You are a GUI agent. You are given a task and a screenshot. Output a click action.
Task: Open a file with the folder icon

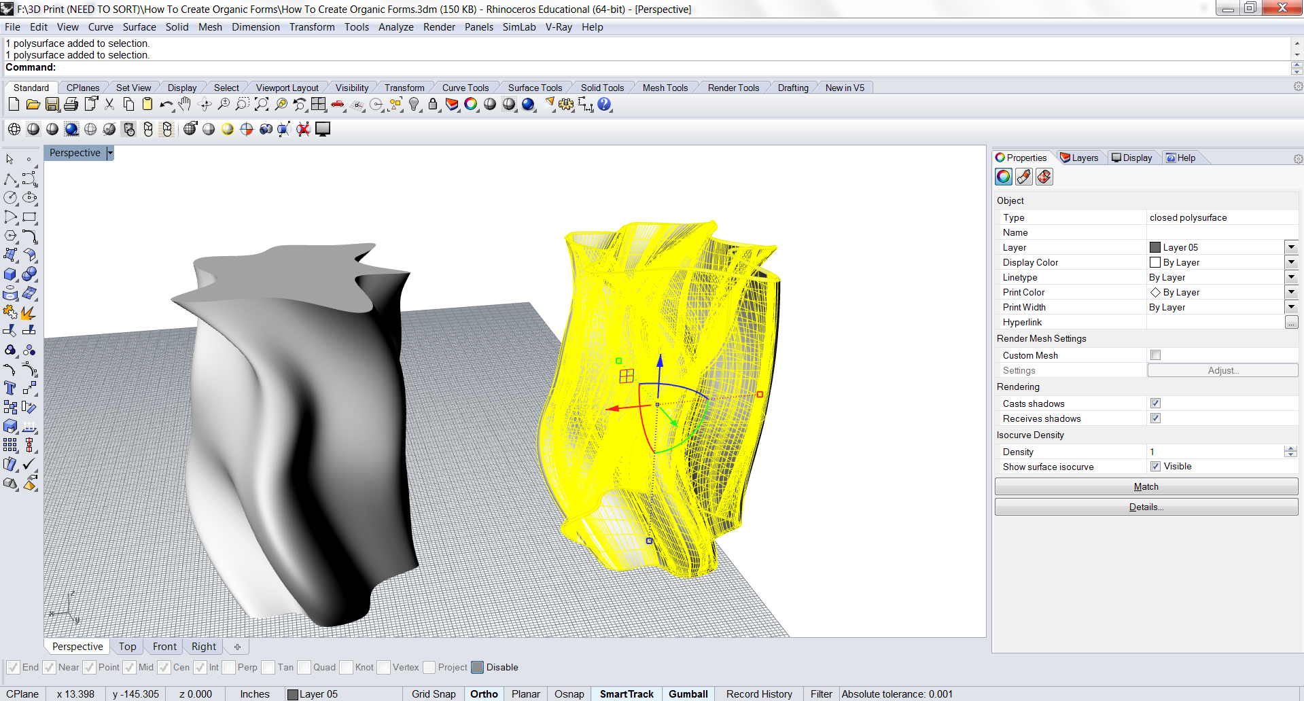[33, 105]
